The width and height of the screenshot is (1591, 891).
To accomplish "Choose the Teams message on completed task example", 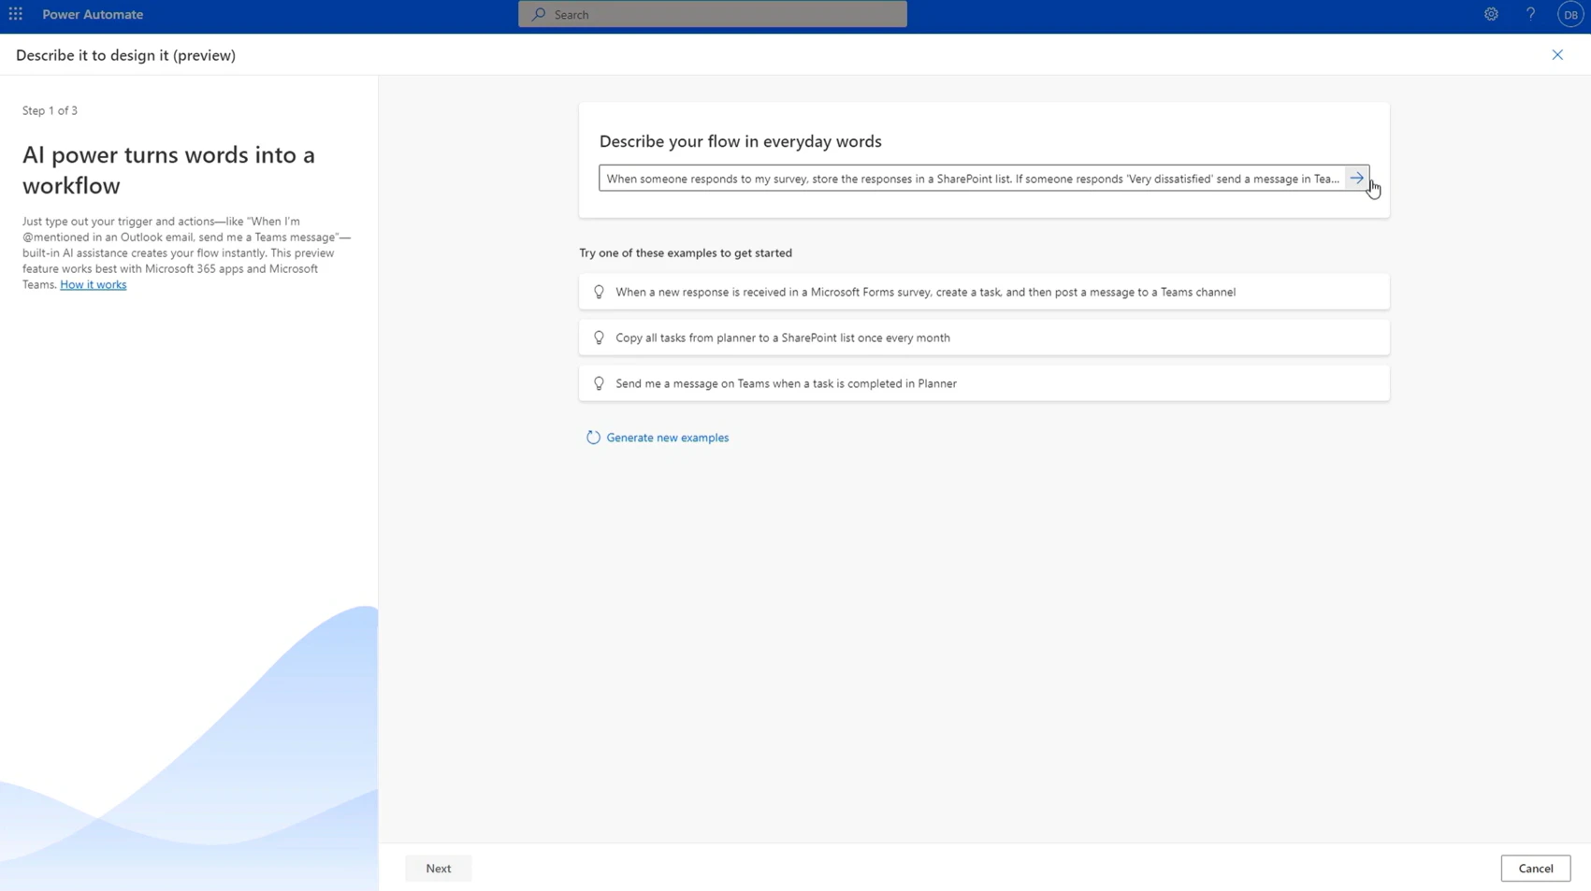I will (x=984, y=383).
